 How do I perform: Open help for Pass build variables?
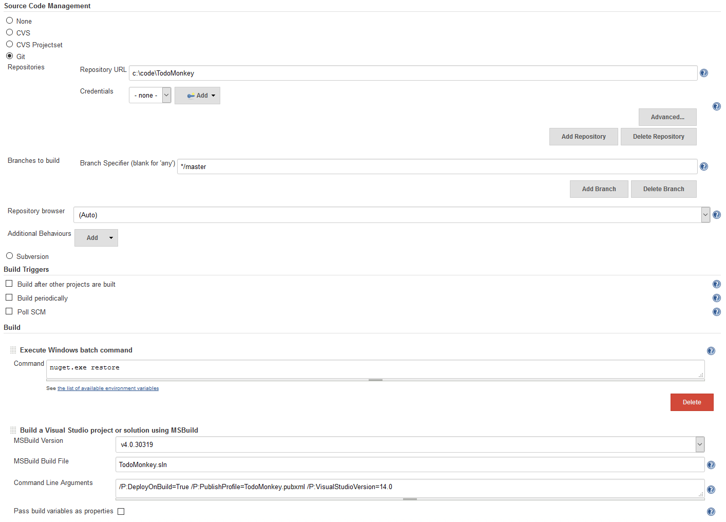(x=711, y=512)
